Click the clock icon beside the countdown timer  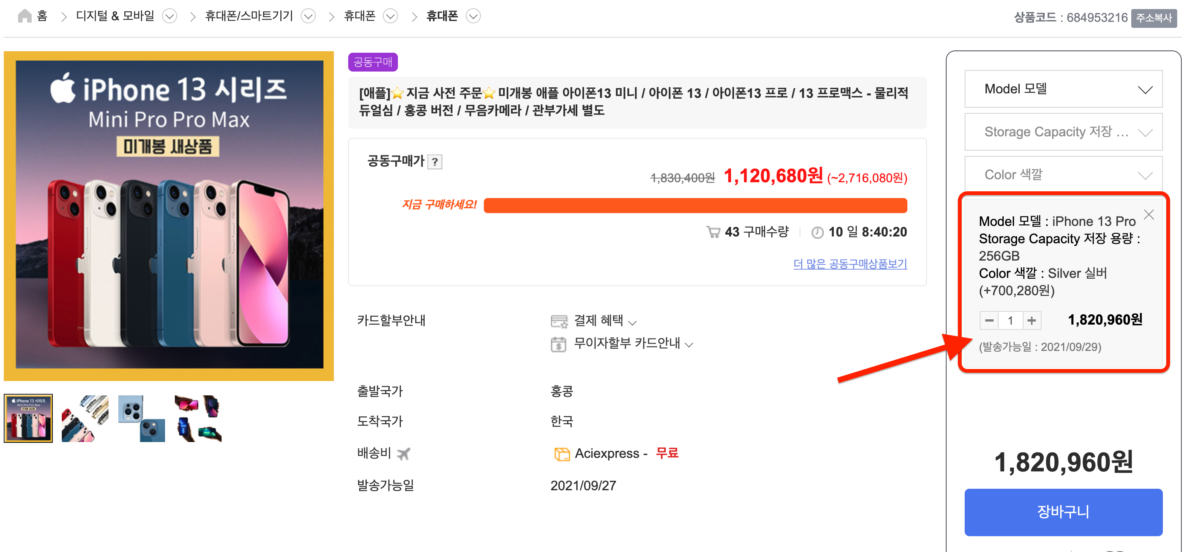817,232
